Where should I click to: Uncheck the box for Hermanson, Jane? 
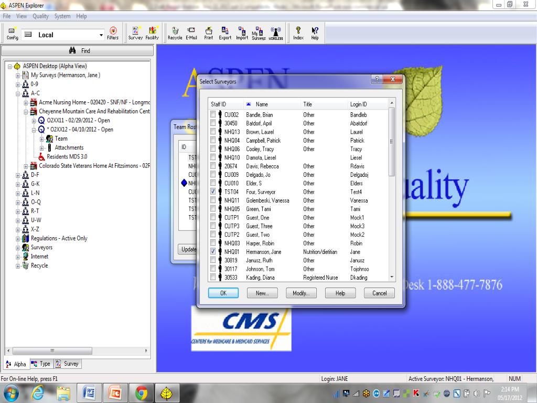click(x=213, y=251)
